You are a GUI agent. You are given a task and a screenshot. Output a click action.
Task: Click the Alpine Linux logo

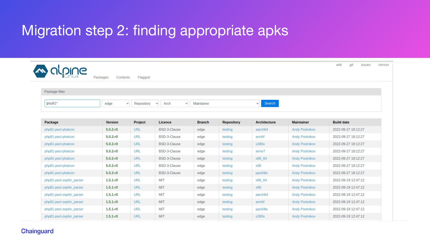coord(60,71)
